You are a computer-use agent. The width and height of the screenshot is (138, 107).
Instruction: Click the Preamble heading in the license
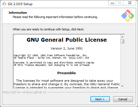tap(66, 73)
